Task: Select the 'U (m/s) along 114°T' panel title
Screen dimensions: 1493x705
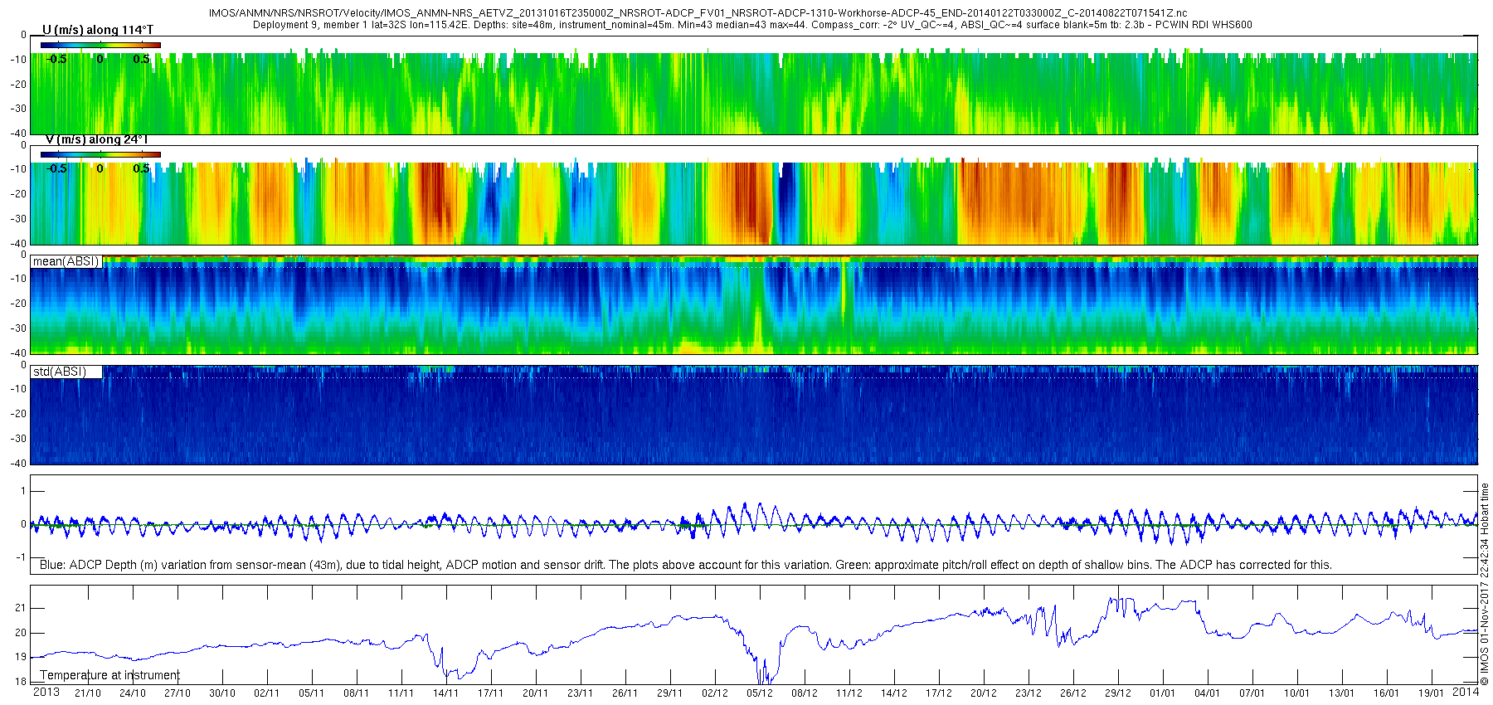Action: (98, 30)
